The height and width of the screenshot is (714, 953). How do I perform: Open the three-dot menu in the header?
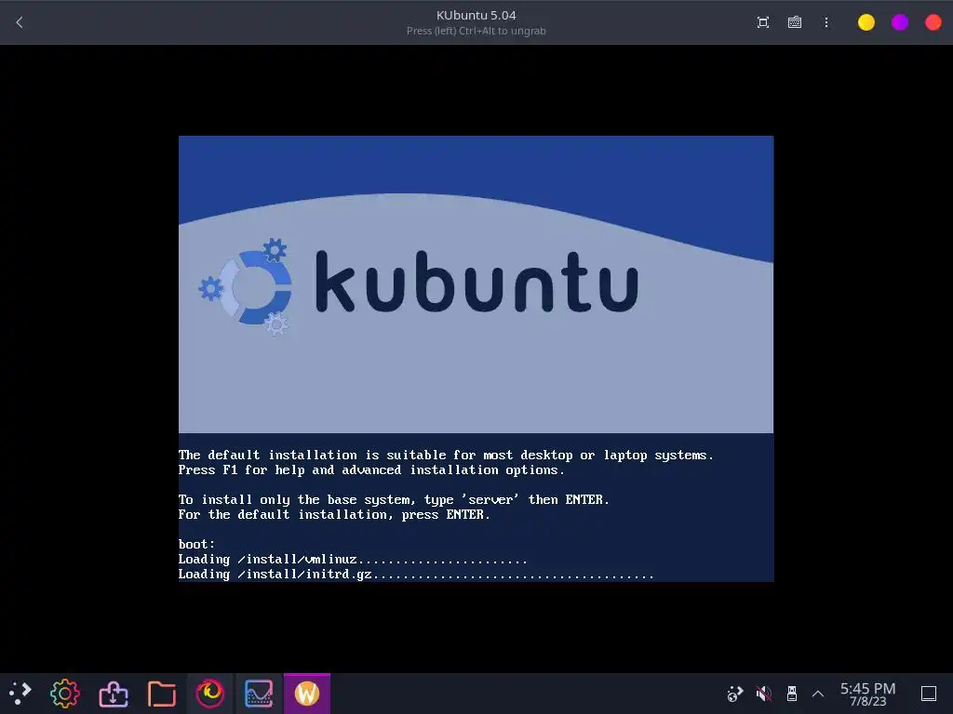(826, 22)
